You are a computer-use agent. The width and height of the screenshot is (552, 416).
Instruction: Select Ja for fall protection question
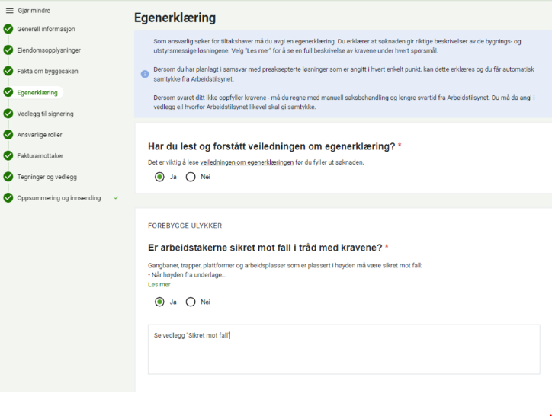[x=159, y=302]
